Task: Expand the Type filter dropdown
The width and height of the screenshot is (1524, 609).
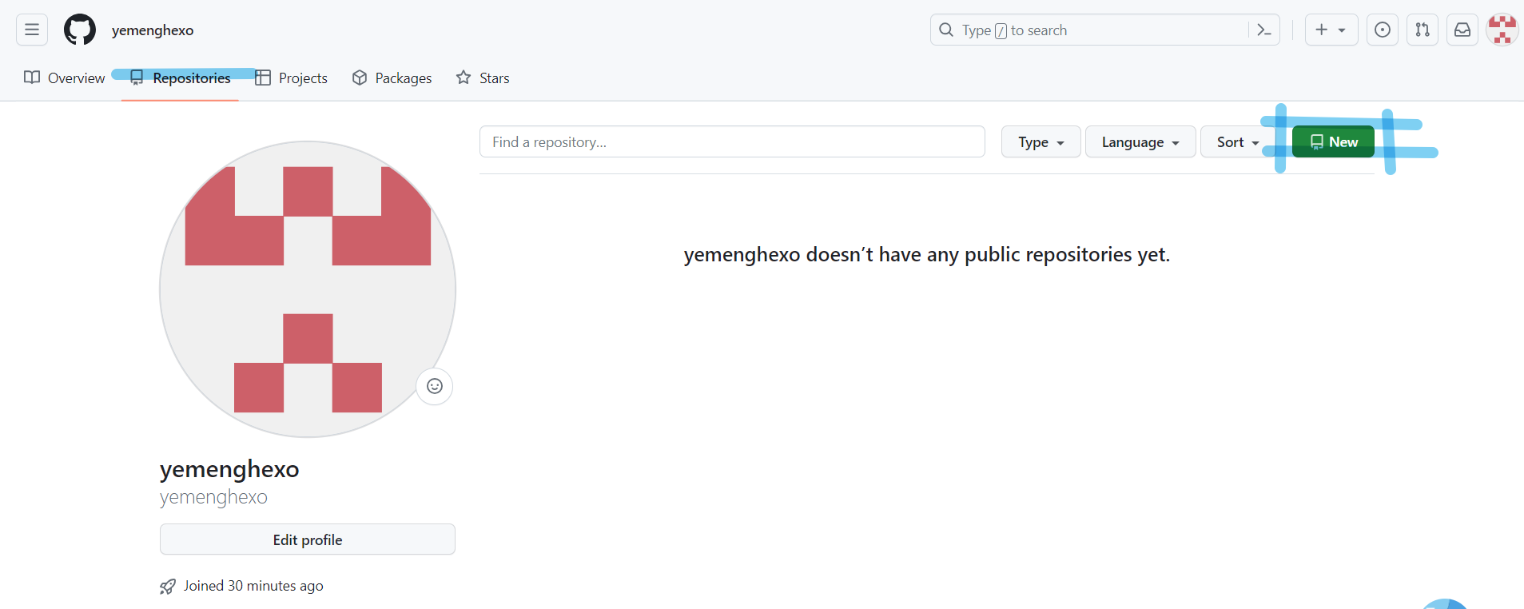Action: (x=1041, y=142)
